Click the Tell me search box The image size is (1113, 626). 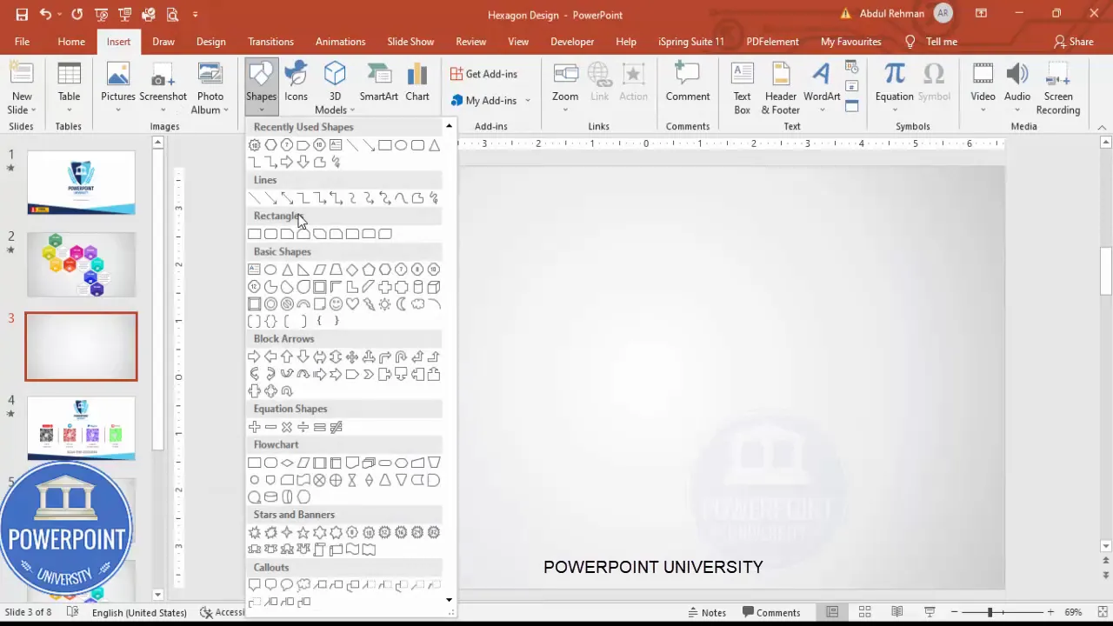931,42
